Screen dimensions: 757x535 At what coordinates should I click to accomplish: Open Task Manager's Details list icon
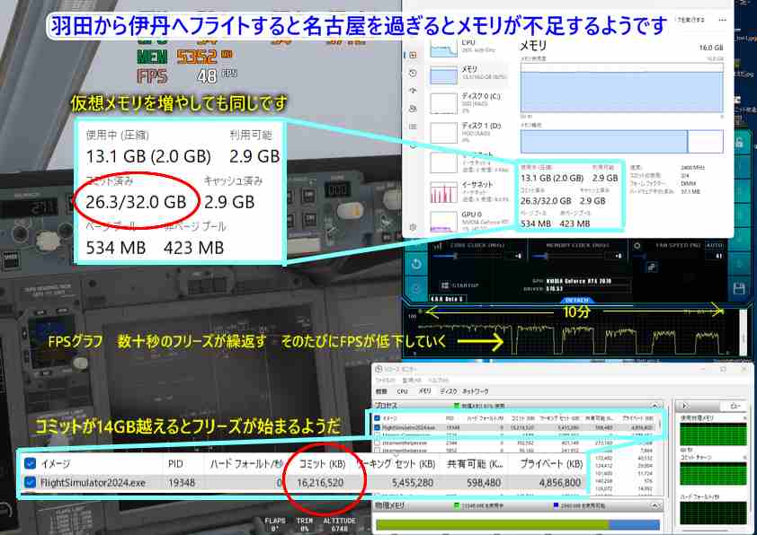point(413,127)
